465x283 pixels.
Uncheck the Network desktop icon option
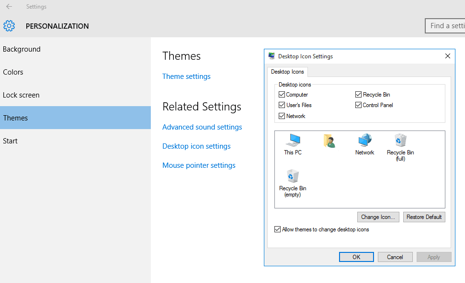click(282, 116)
